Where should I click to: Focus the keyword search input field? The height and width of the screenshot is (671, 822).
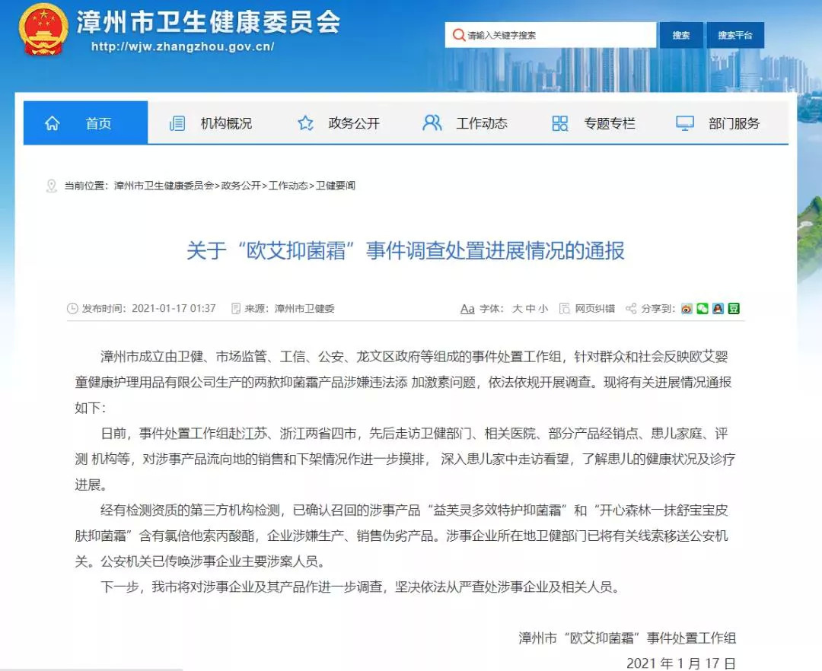550,35
